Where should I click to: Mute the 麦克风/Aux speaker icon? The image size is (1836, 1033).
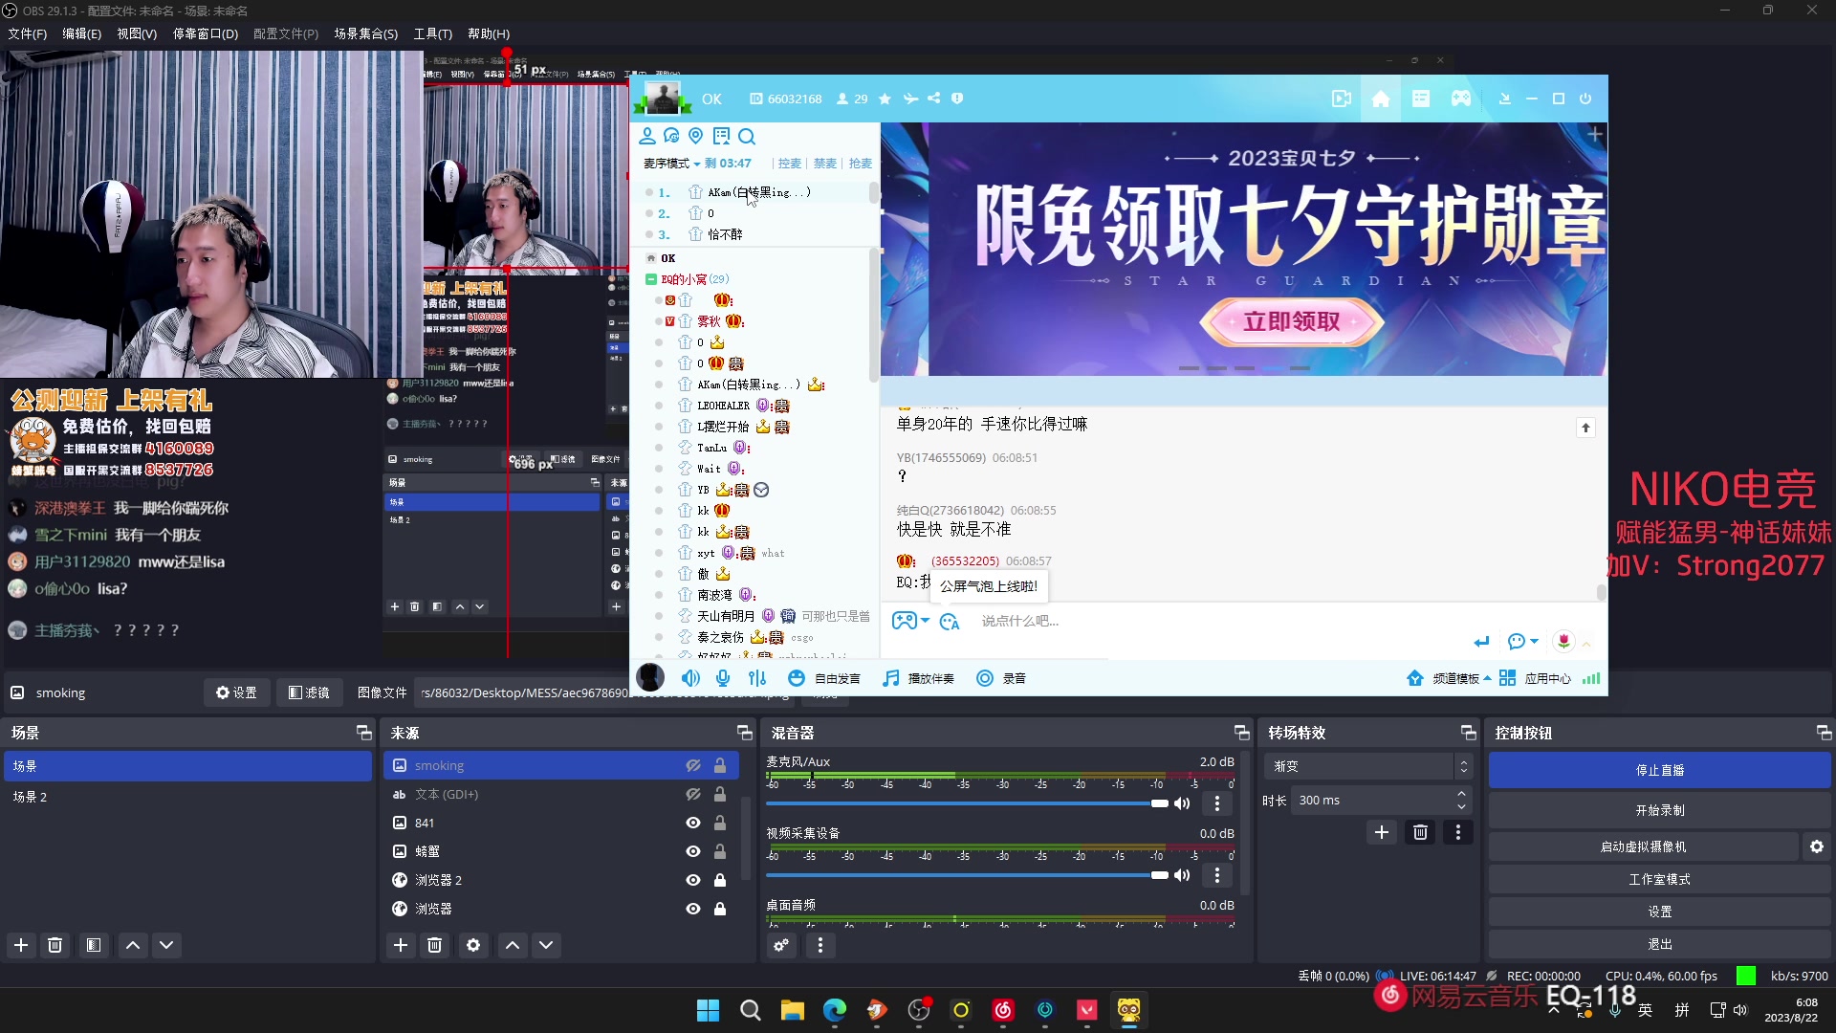[1182, 803]
